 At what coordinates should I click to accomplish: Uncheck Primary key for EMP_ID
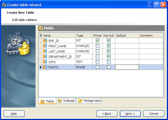pyautogui.click(x=98, y=41)
